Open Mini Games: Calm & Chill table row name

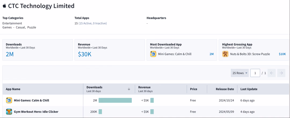[x=31, y=101]
